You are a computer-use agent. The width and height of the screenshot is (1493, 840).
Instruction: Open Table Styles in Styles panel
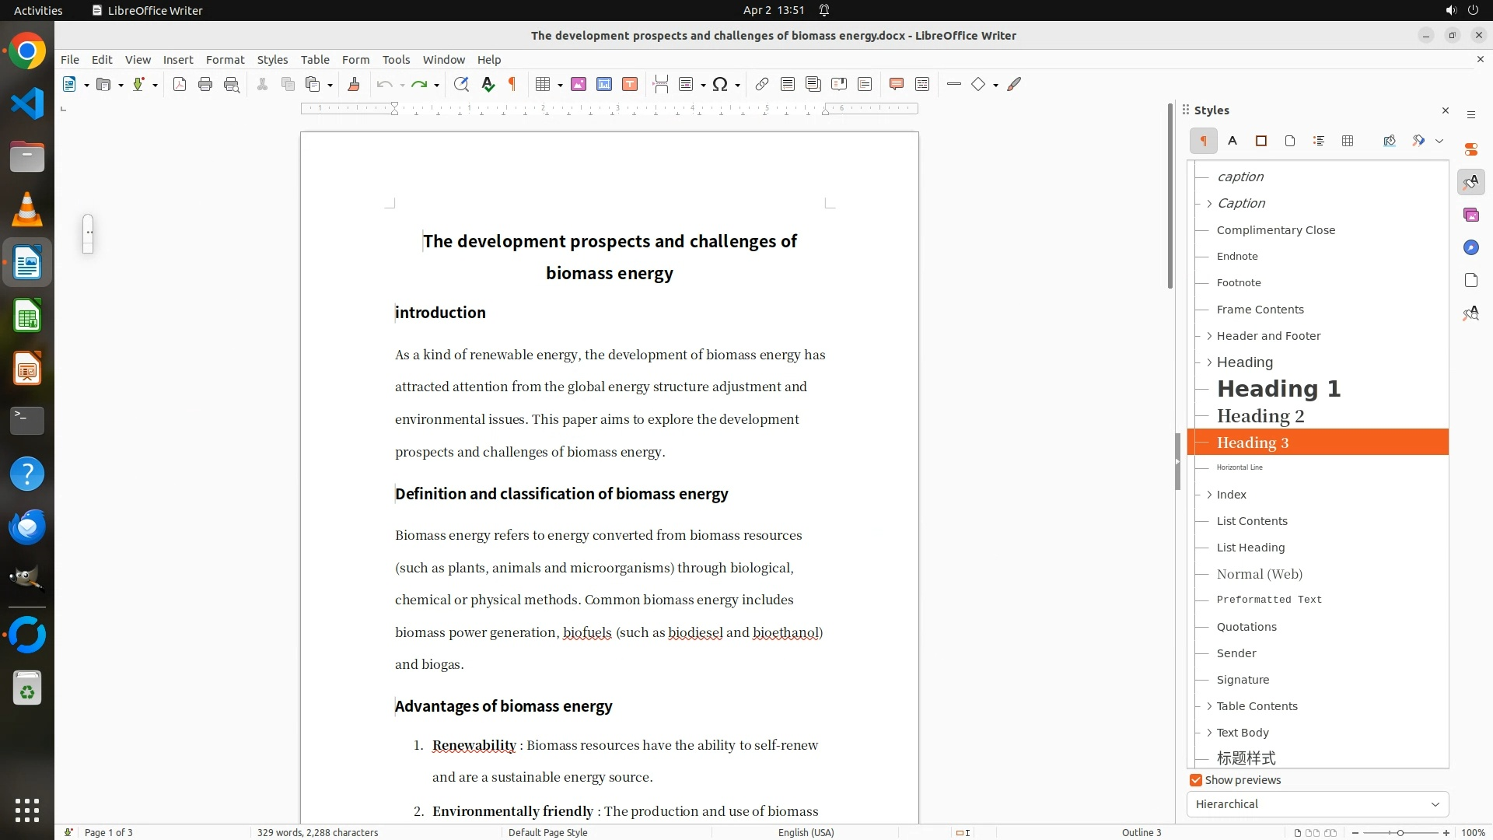1348,141
